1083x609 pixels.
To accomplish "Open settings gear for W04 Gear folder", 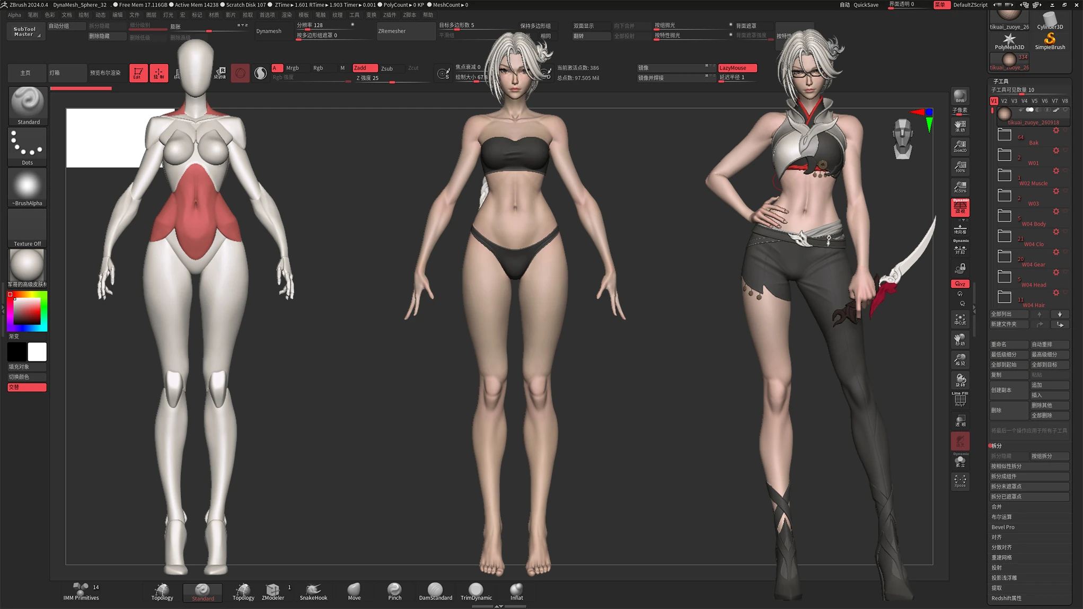I will click(1056, 252).
